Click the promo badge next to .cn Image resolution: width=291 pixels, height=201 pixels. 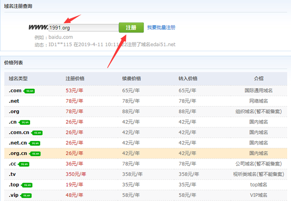point(25,122)
